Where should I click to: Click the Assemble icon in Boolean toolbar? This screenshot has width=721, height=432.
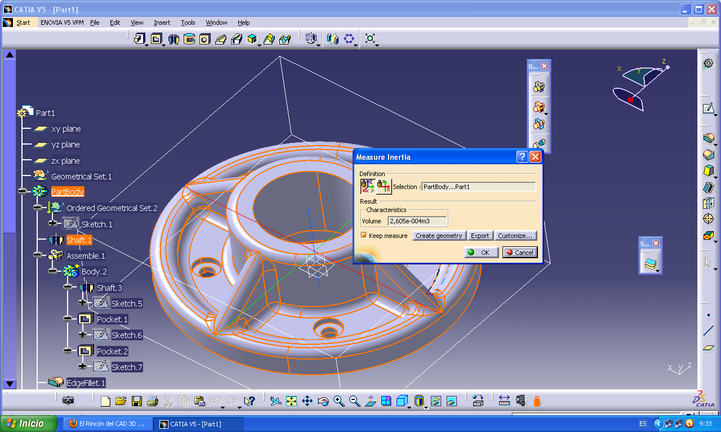(539, 87)
